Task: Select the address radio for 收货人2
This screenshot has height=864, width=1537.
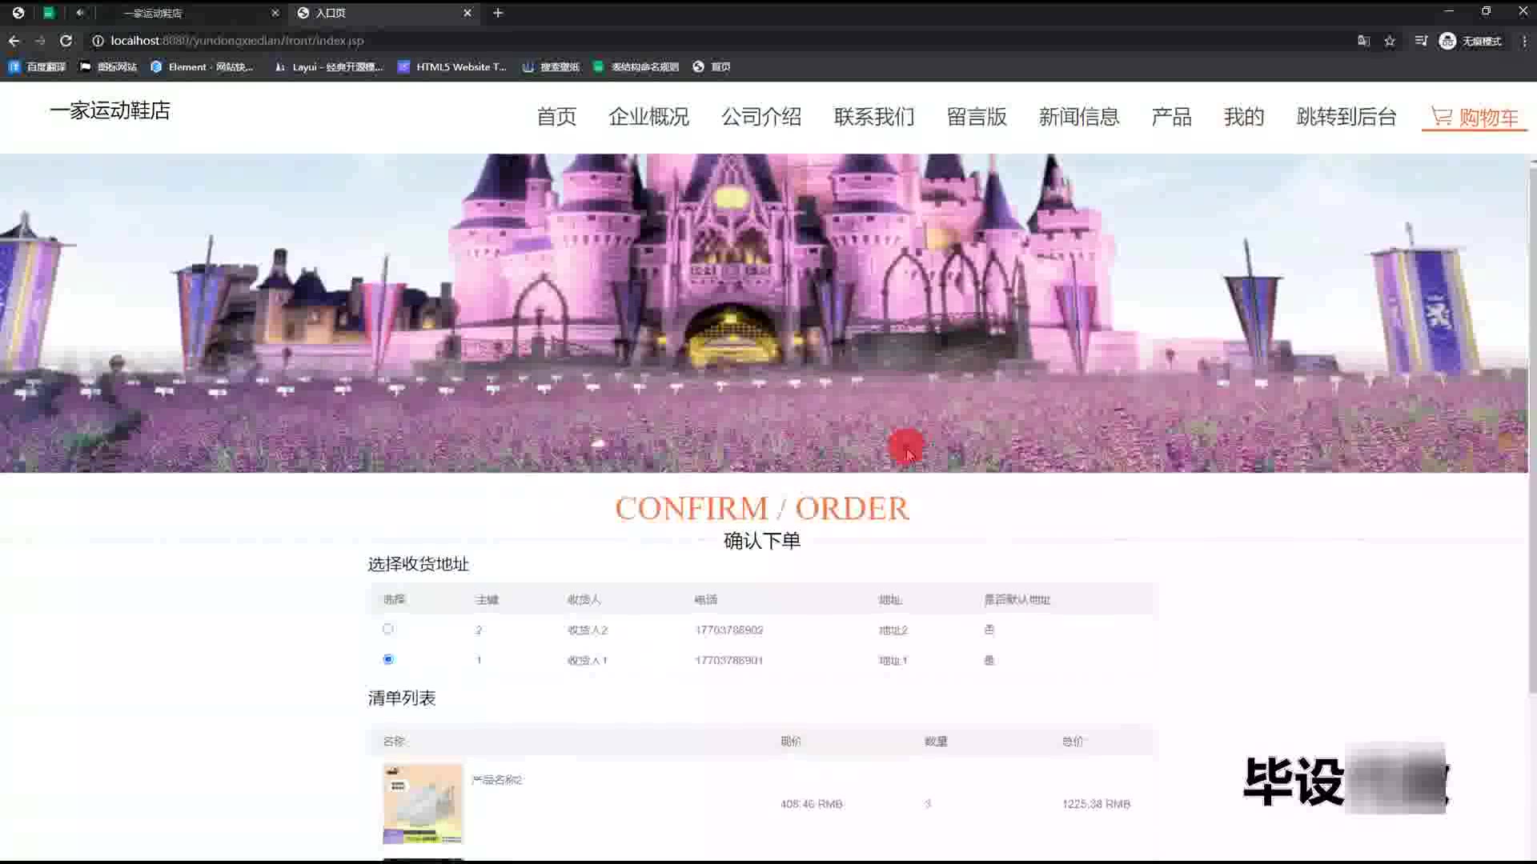Action: click(x=388, y=629)
